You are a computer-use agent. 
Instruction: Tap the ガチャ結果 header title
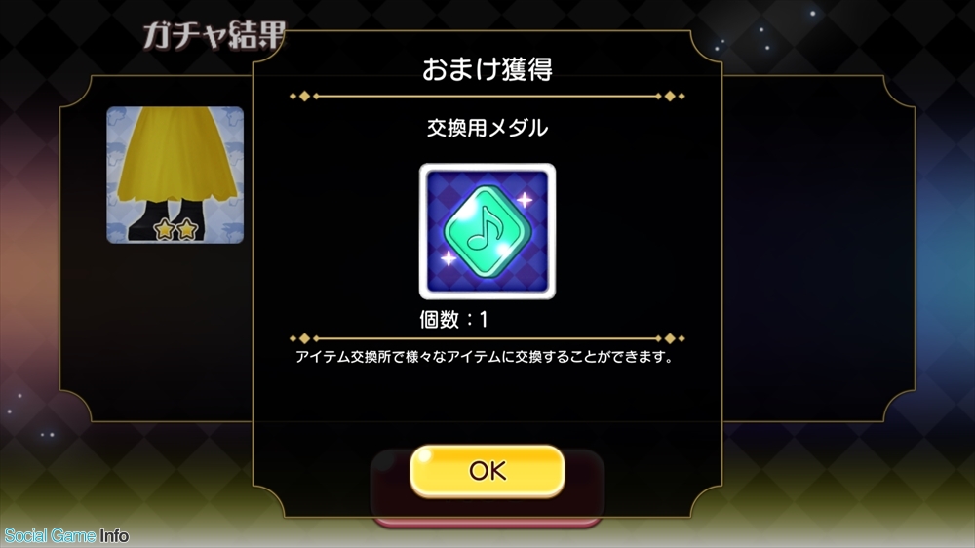[x=214, y=35]
